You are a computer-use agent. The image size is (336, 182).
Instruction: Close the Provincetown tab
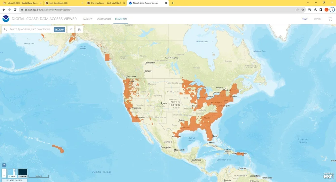[x=124, y=3]
